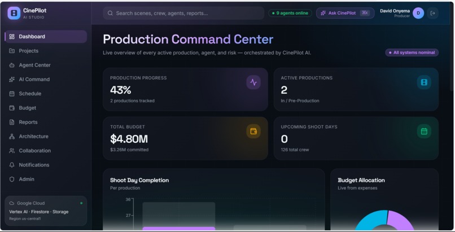Click the Agent Center robot icon

point(12,65)
